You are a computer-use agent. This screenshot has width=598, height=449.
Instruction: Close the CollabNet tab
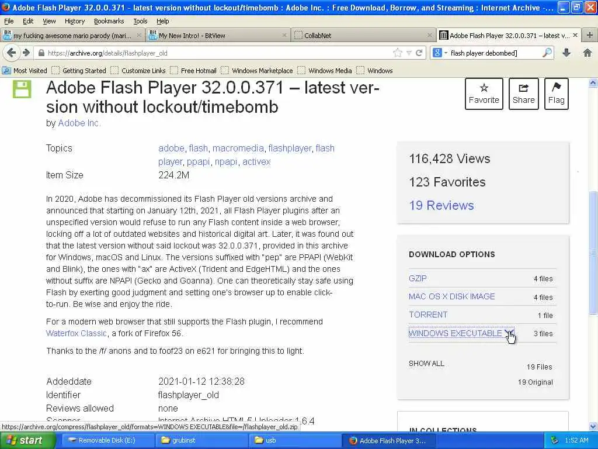430,35
